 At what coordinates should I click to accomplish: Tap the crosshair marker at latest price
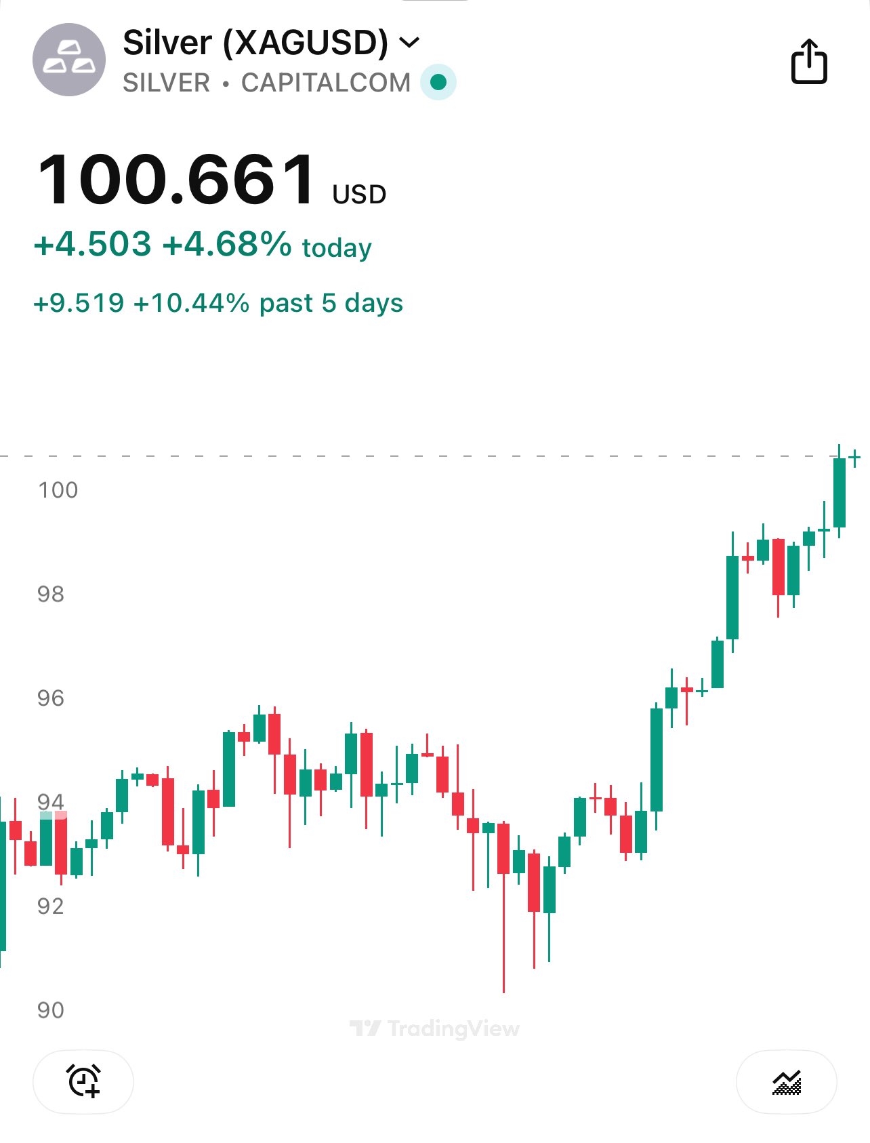[854, 458]
